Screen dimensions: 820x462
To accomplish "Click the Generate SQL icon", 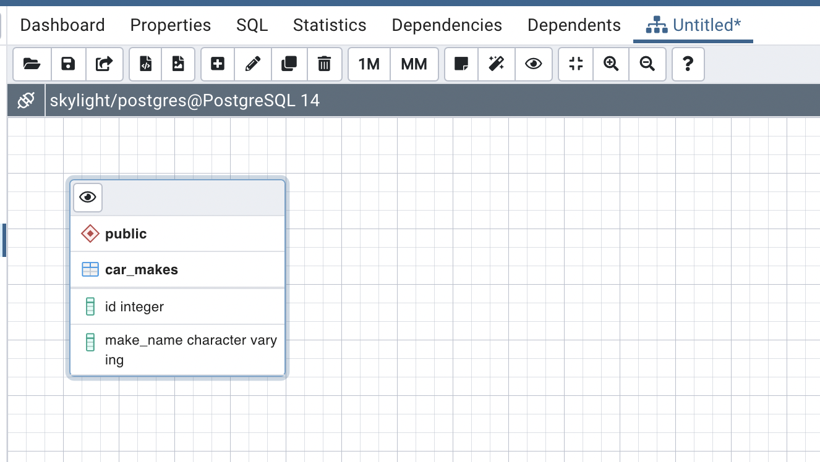I will pos(145,64).
